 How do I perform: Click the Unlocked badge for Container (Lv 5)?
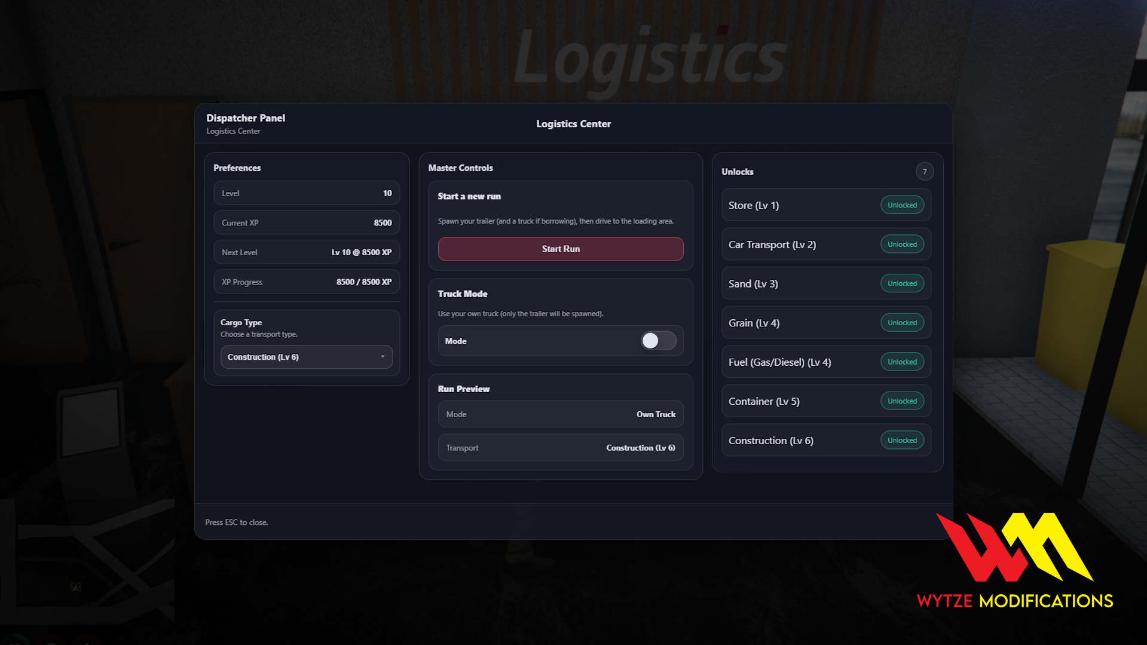click(x=902, y=401)
